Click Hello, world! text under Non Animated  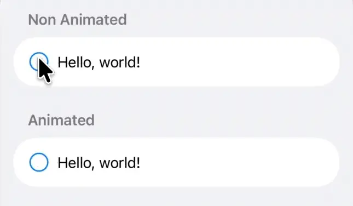[x=99, y=62]
